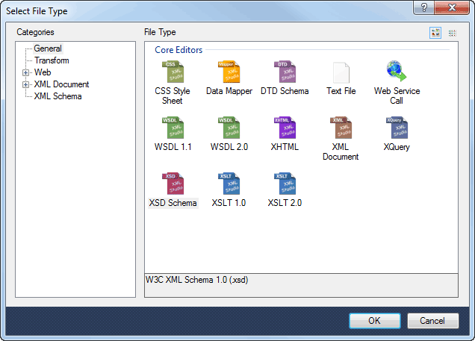Choose the XSLT 1.0 file icon
The width and height of the screenshot is (475, 341).
point(229,184)
